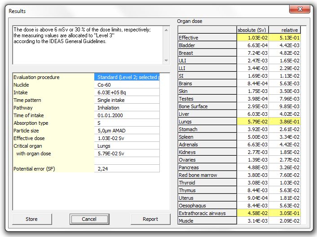The width and height of the screenshot is (317, 237).
Task: Select the Red bone marrow row header
Action: 207,175
